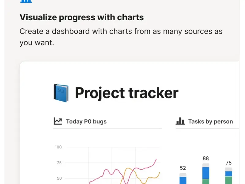The height and width of the screenshot is (184, 245).
Task: Click the blue segment of the 88 bar
Action: click(x=206, y=173)
